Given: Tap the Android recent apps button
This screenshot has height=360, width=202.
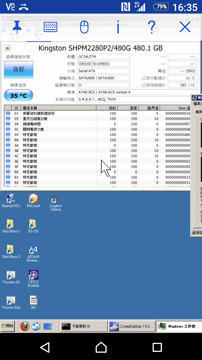Looking at the screenshot, I should point(157,347).
